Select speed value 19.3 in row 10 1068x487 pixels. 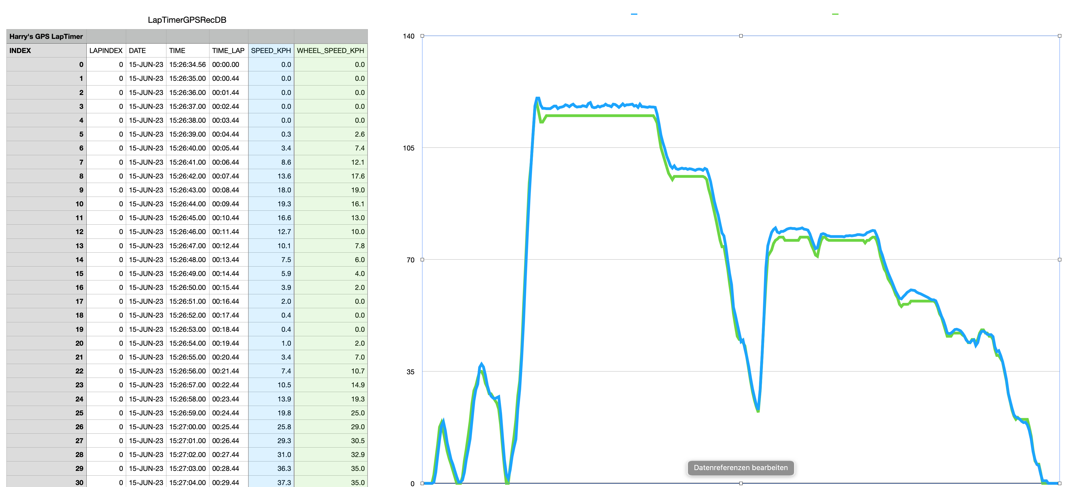pyautogui.click(x=271, y=204)
